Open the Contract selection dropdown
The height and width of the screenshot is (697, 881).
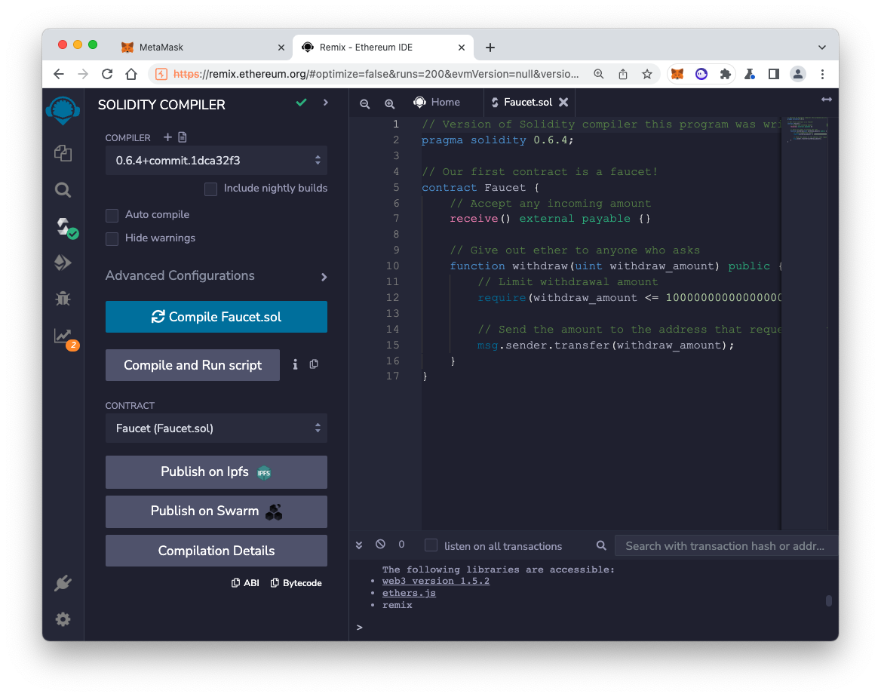point(216,428)
